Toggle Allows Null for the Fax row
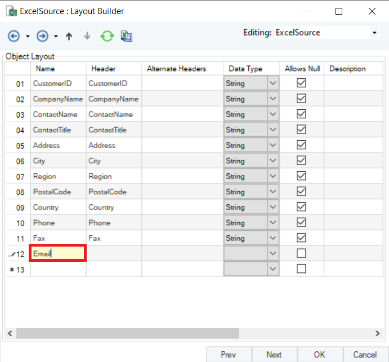Image resolution: width=389 pixels, height=362 pixels. (x=302, y=238)
